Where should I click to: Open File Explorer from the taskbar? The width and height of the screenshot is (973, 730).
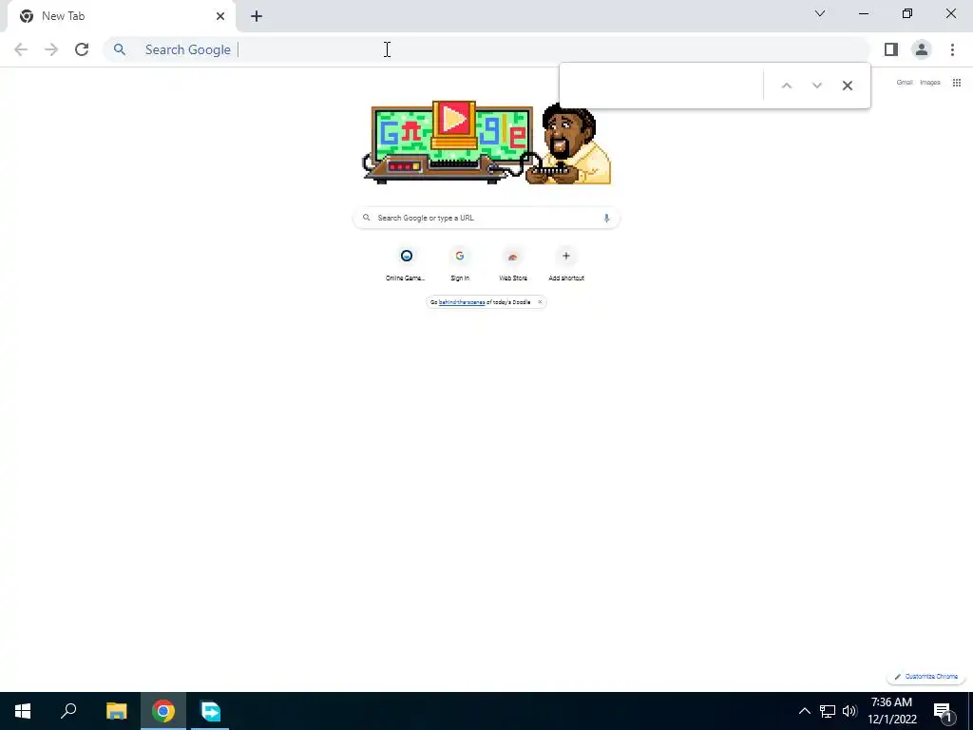(x=117, y=711)
